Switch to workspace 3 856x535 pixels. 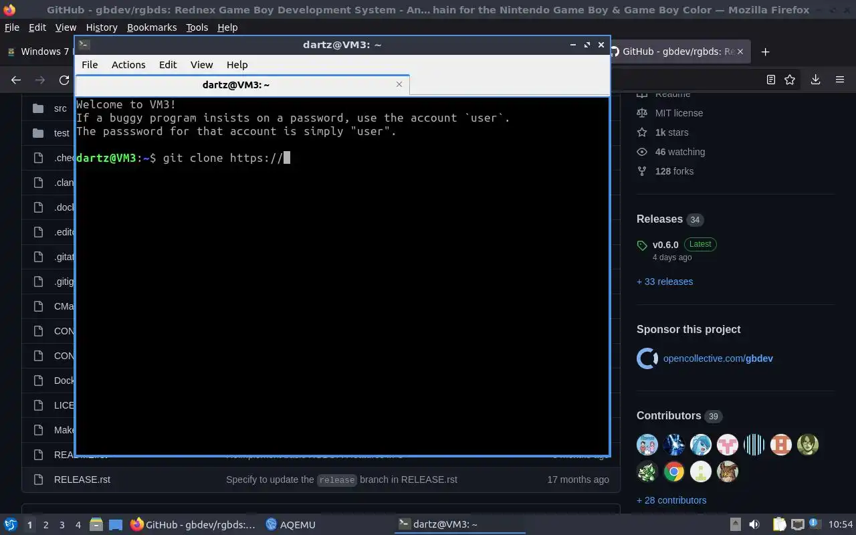(62, 525)
